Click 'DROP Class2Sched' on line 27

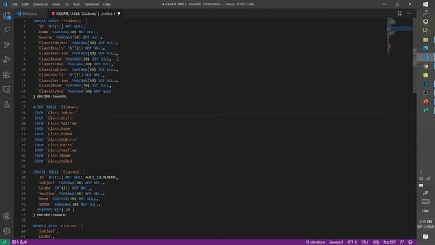click(54, 161)
